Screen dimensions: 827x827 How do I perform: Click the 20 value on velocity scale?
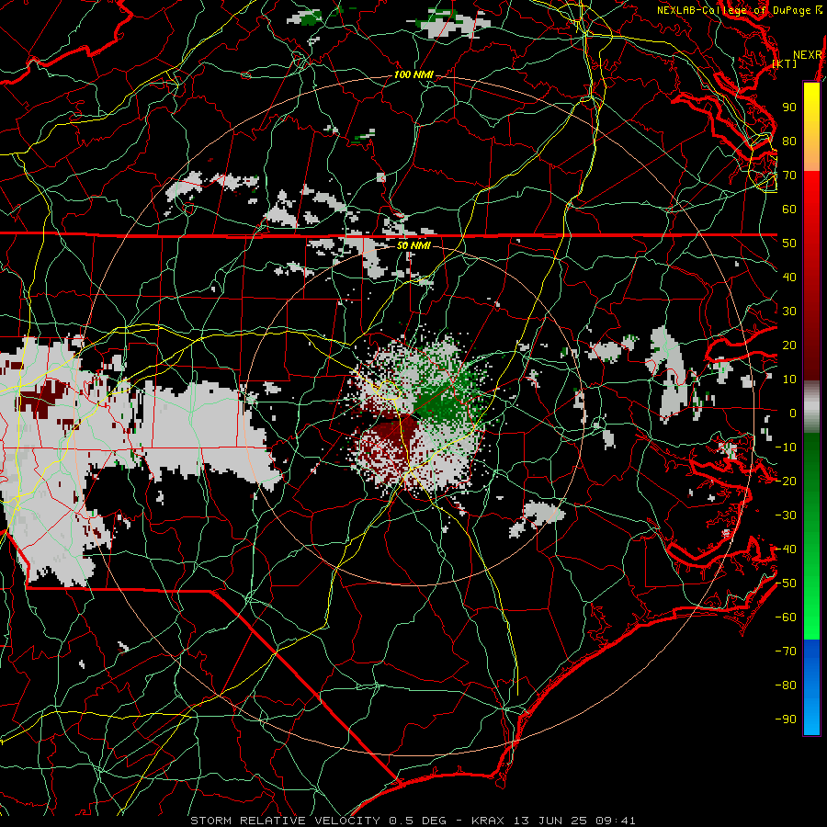coord(789,346)
